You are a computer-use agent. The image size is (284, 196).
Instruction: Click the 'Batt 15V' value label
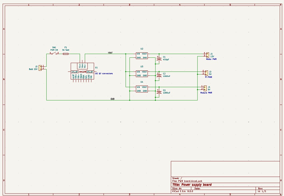pos(33,69)
